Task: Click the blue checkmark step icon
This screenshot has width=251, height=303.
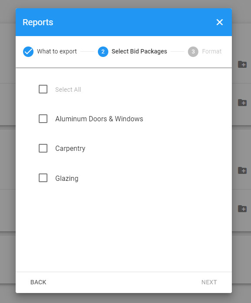Action: click(x=28, y=52)
